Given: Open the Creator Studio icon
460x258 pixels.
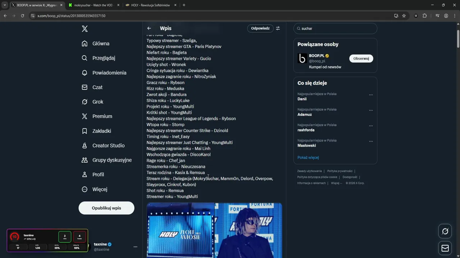Looking at the screenshot, I should pyautogui.click(x=84, y=145).
